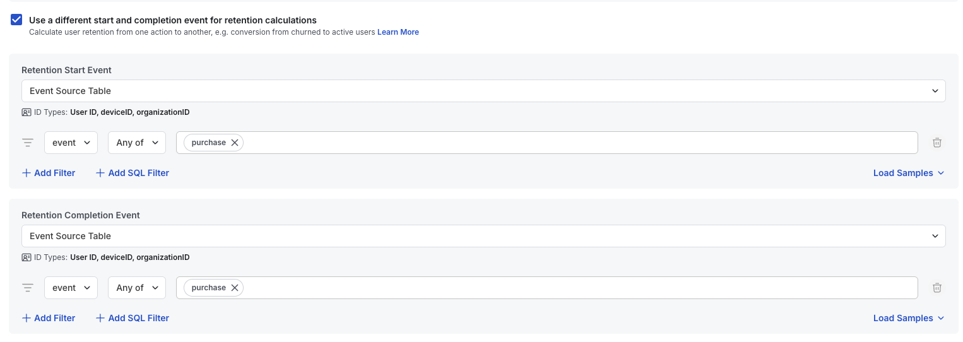Uncheck different start and completion event checkbox
963x342 pixels.
point(16,20)
